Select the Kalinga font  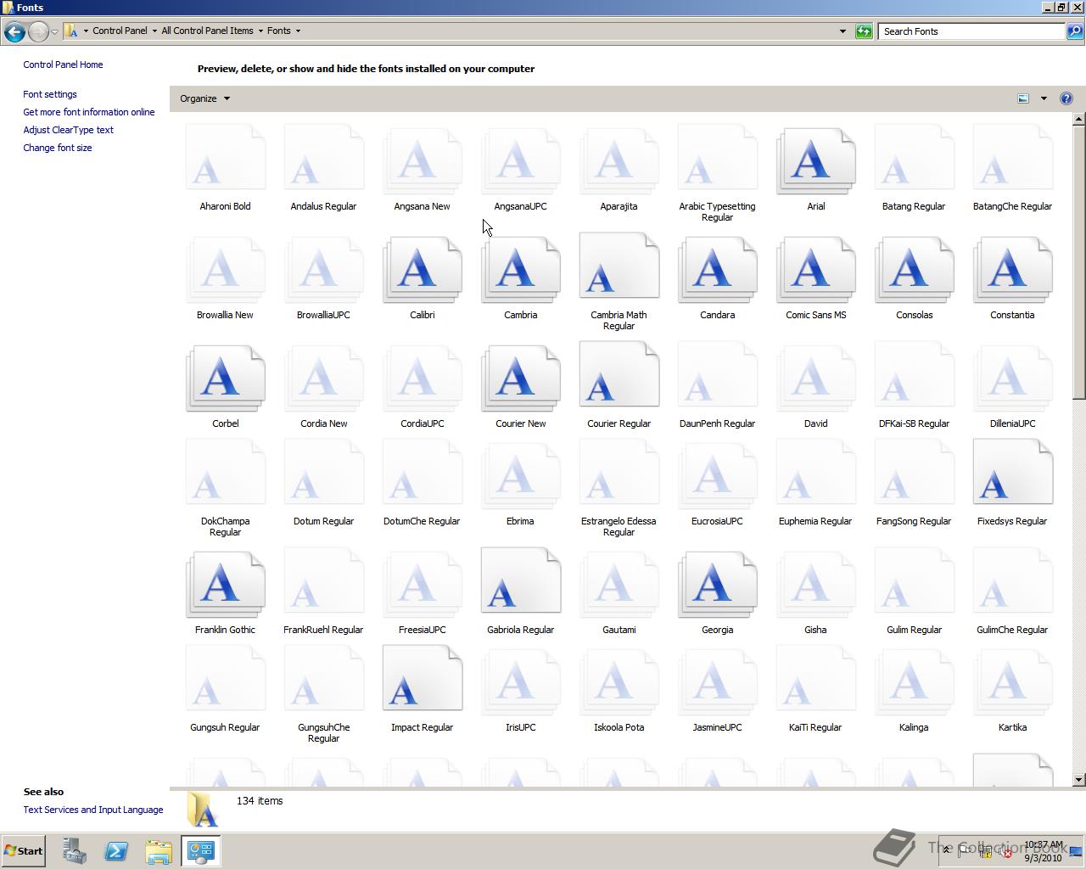(x=914, y=689)
